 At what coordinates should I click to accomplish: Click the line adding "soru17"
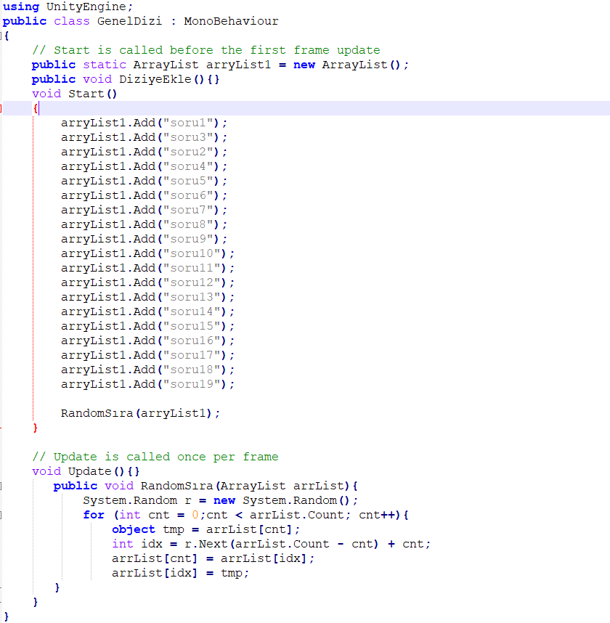147,355
